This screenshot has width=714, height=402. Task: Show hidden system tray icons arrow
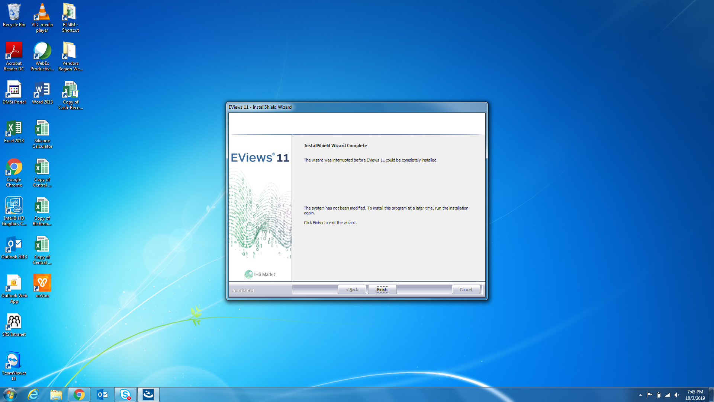[x=640, y=395]
